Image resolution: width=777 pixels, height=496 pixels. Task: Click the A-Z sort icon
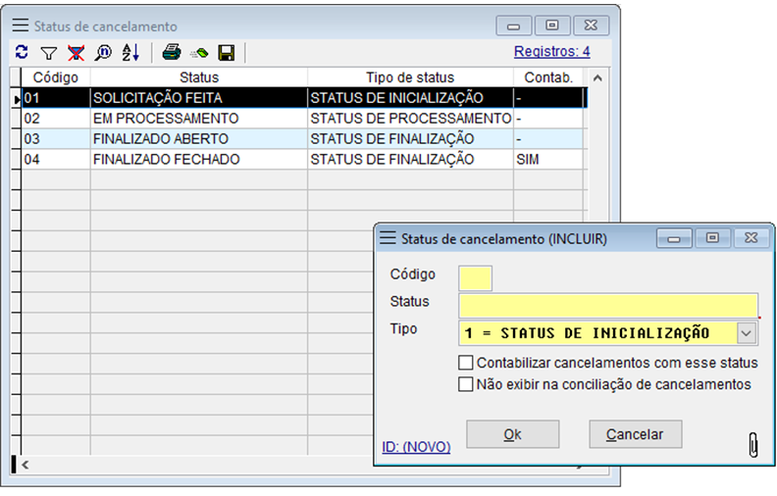tap(131, 52)
